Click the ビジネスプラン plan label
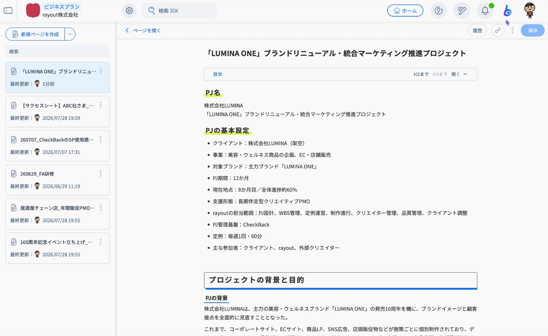Image resolution: width=548 pixels, height=336 pixels. click(62, 7)
